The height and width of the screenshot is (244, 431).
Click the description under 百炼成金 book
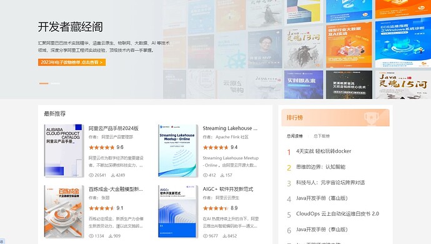click(116, 223)
